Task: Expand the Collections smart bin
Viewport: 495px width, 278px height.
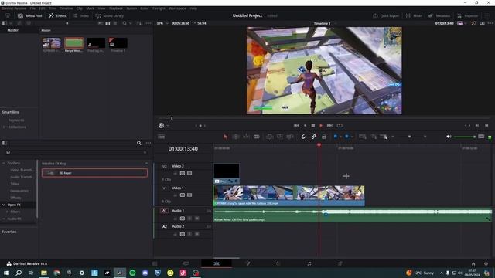Action: click(x=4, y=127)
